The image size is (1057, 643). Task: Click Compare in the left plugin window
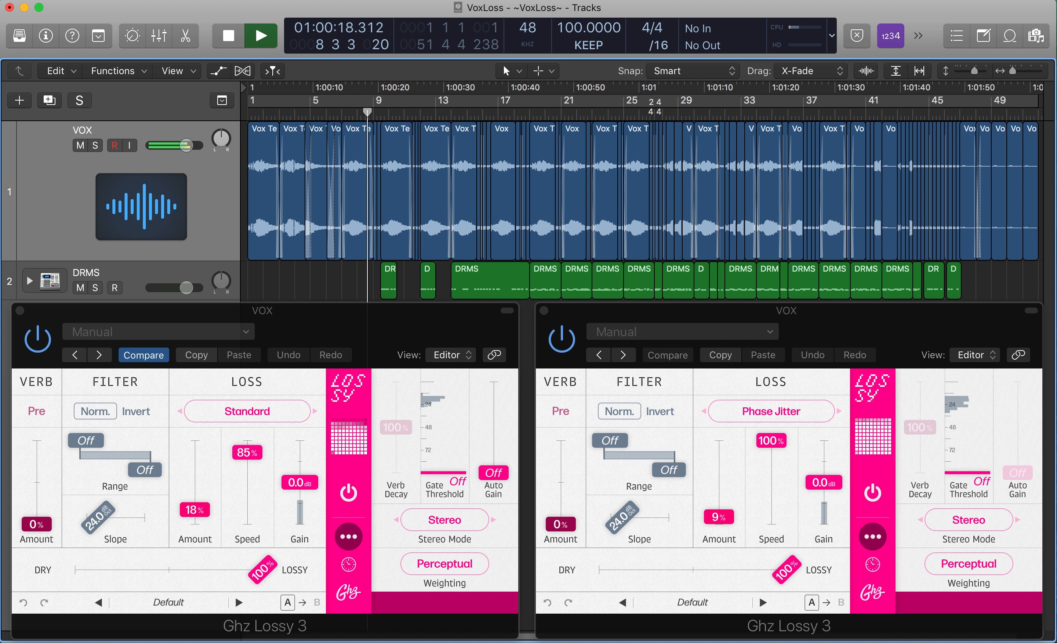pos(143,355)
